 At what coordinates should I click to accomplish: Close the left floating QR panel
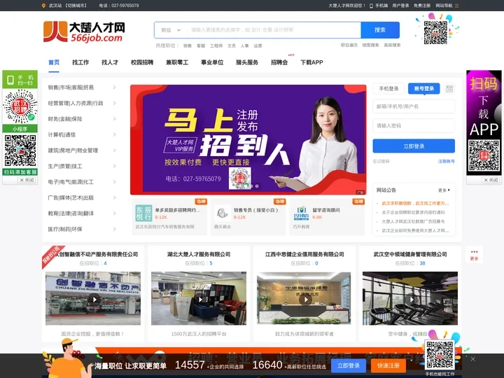tap(27, 180)
